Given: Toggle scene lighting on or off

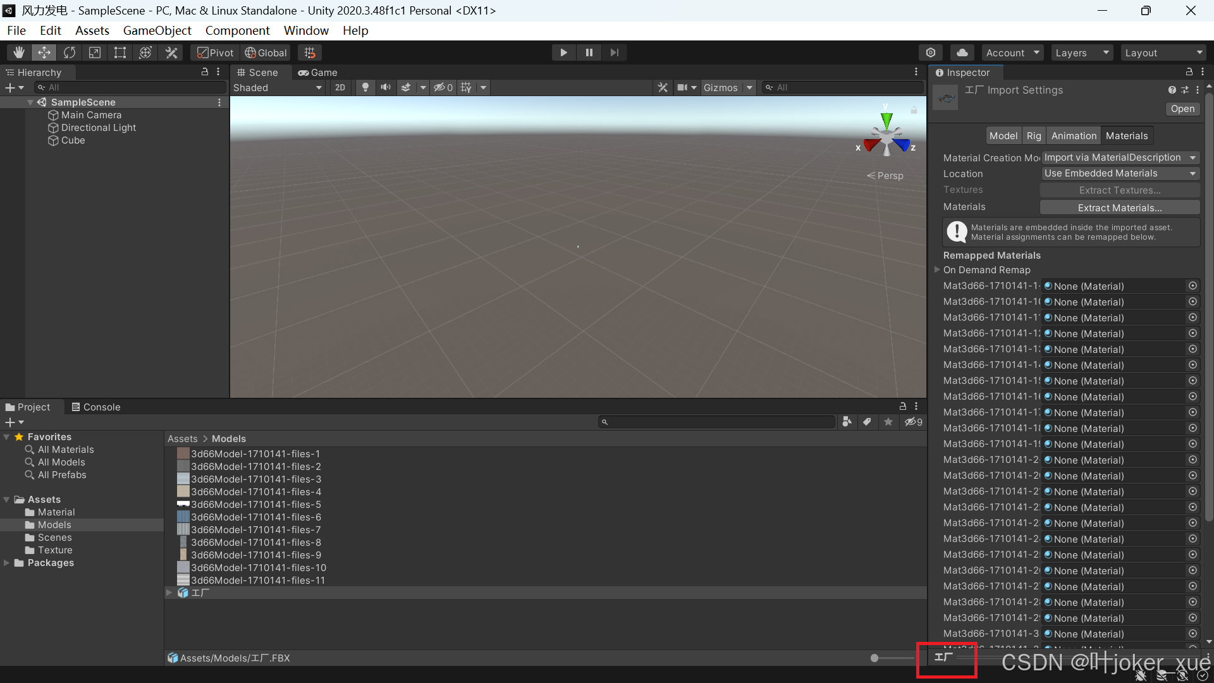Looking at the screenshot, I should click(365, 87).
